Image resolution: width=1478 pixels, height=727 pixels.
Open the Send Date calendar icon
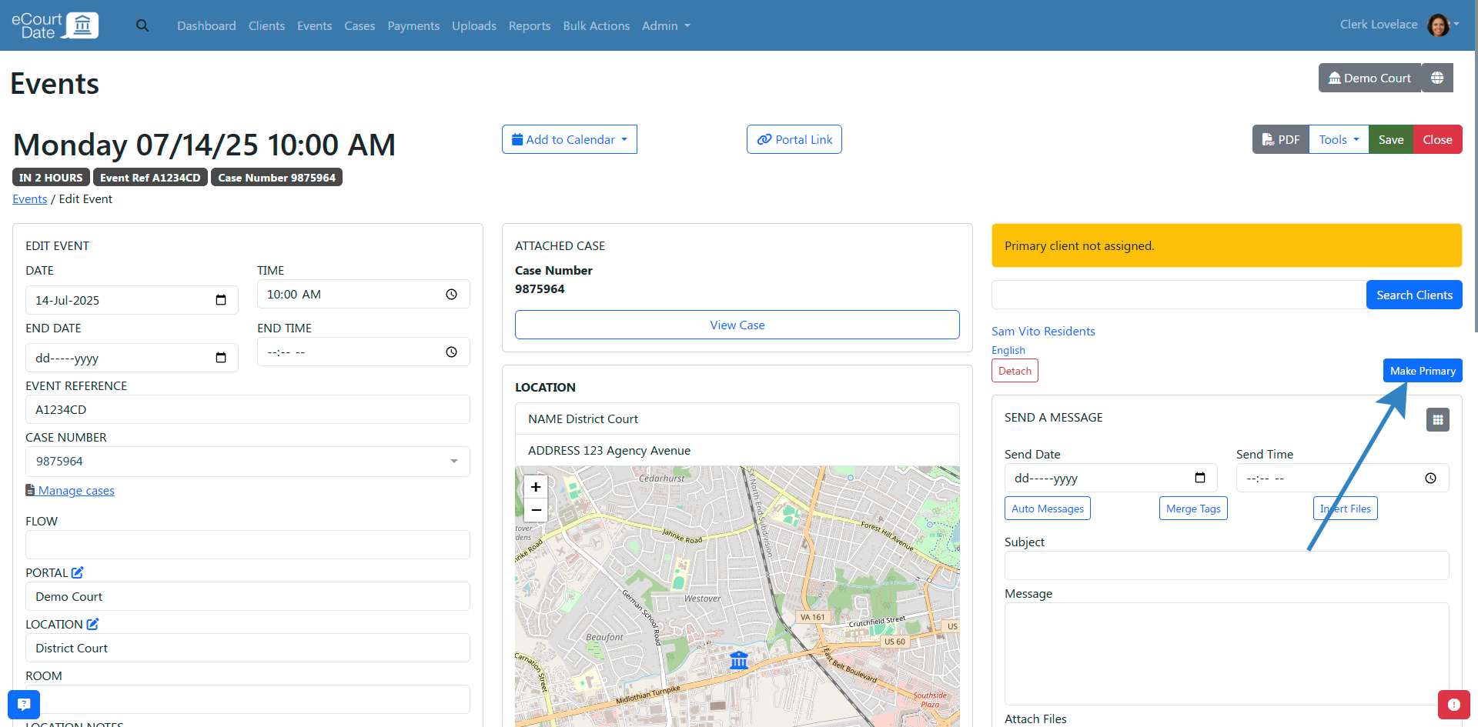[1200, 478]
